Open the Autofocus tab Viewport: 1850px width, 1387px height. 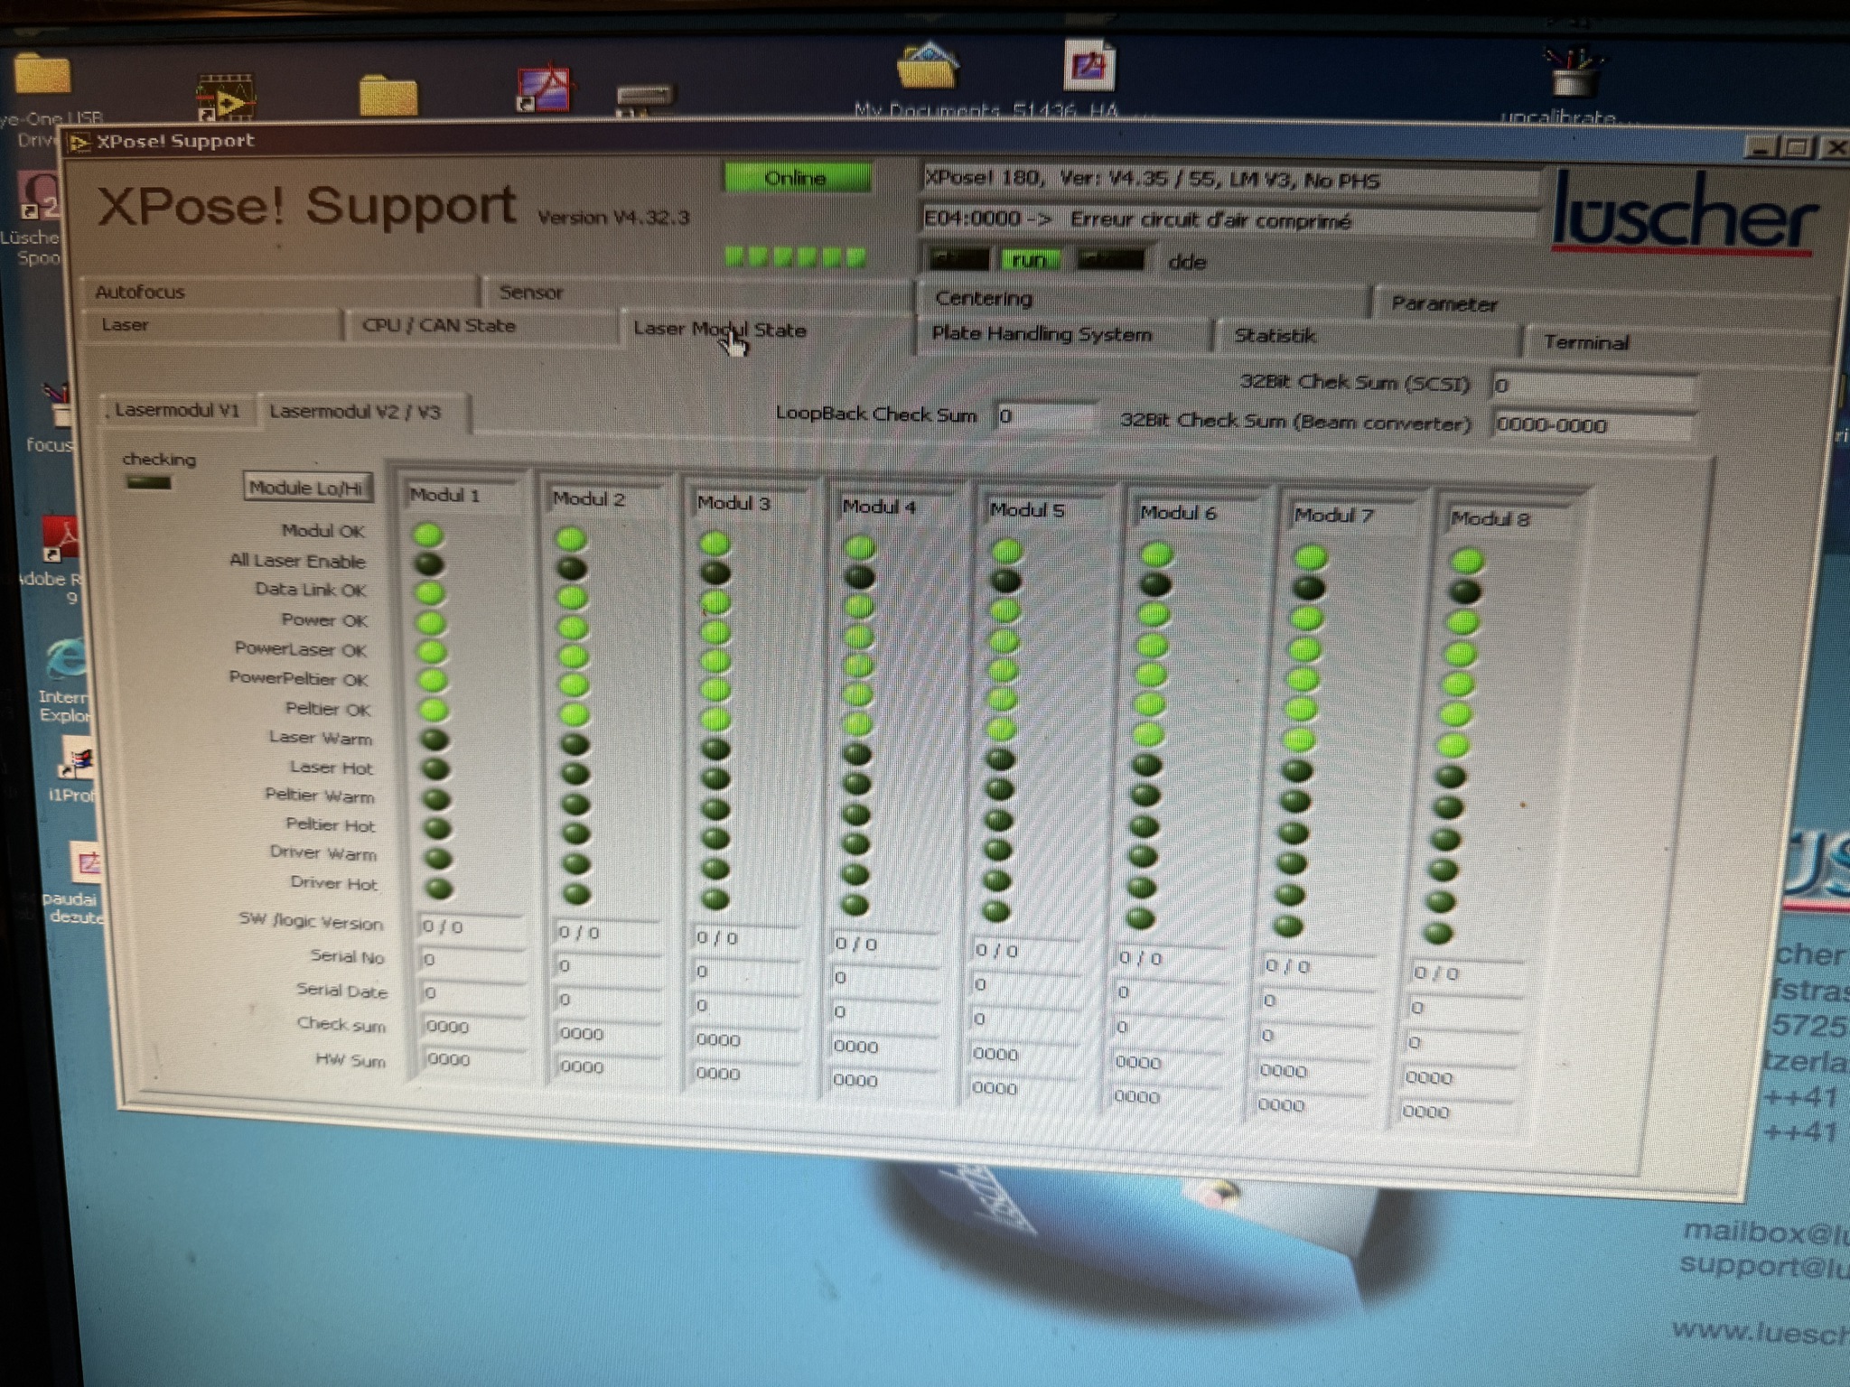[x=140, y=292]
